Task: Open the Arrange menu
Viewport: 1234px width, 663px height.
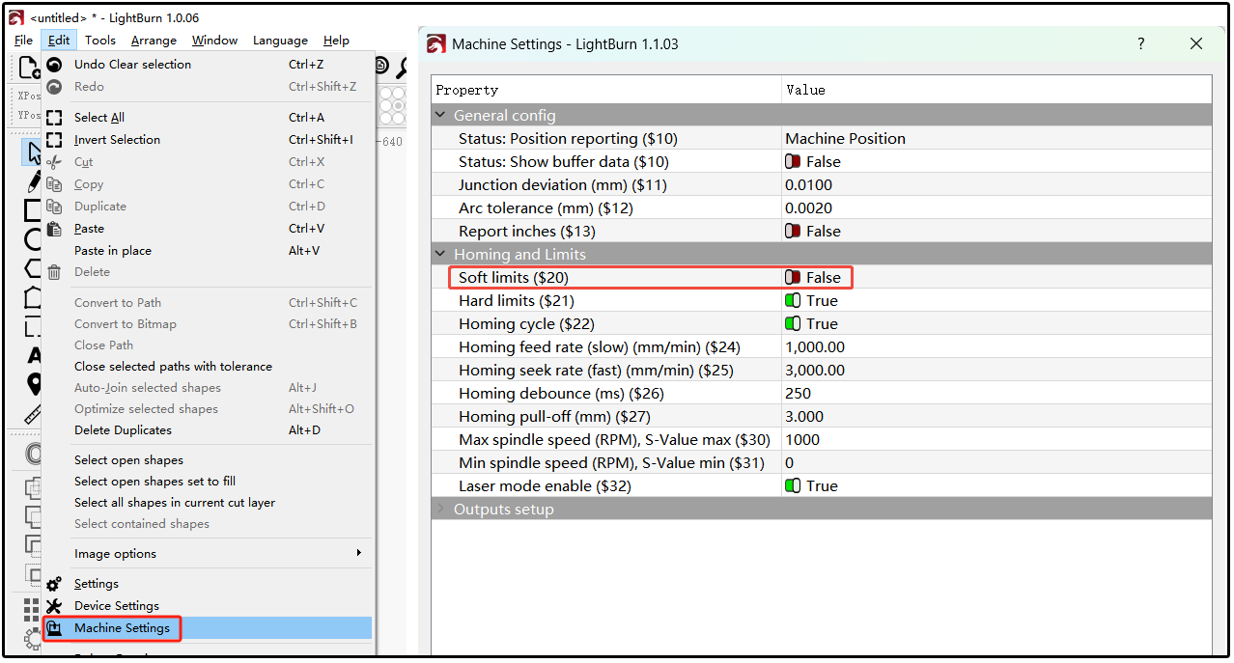Action: [x=154, y=41]
